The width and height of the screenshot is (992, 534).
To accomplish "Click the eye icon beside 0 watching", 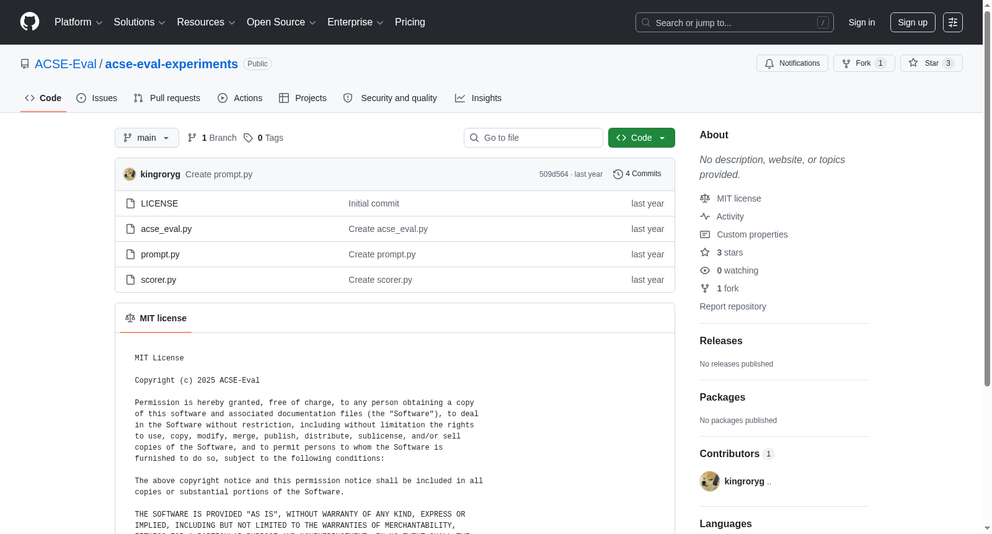I will [705, 270].
